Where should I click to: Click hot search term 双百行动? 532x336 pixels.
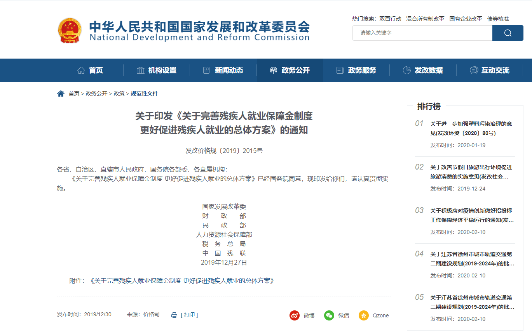point(390,19)
